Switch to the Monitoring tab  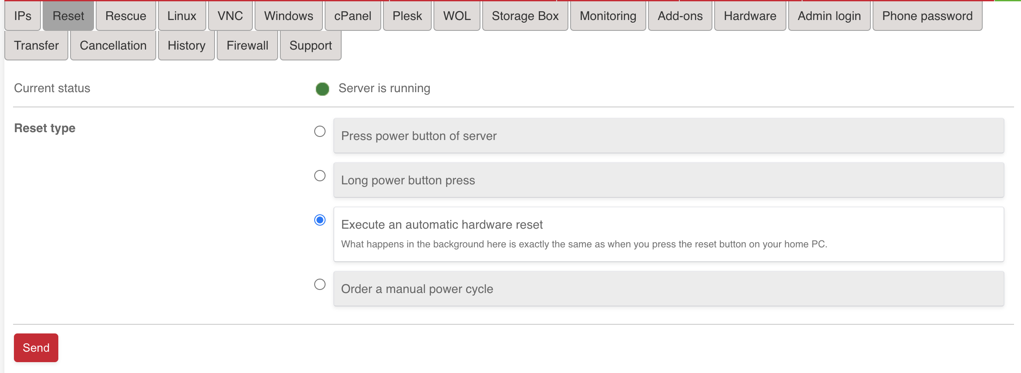pos(608,16)
